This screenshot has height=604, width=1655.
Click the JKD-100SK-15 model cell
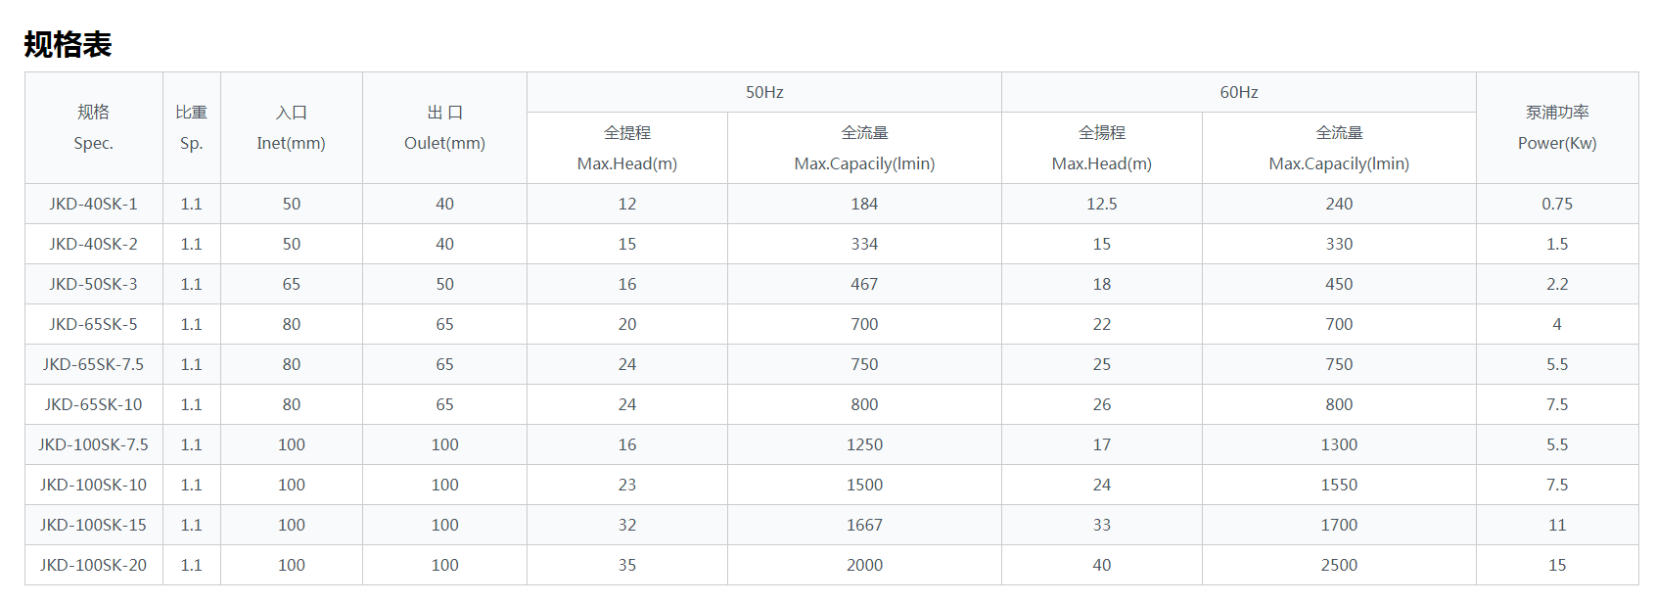[93, 525]
